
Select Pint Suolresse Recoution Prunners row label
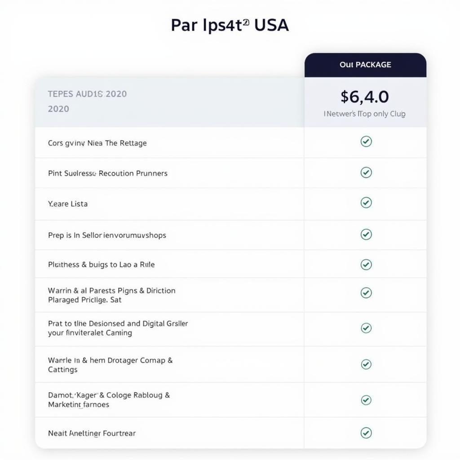(108, 173)
